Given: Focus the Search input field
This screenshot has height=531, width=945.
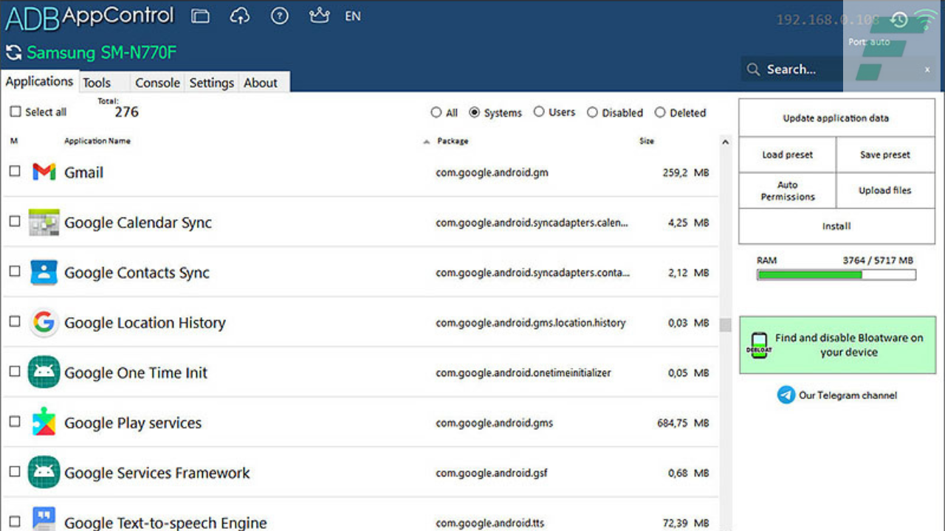Looking at the screenshot, I should coord(838,69).
